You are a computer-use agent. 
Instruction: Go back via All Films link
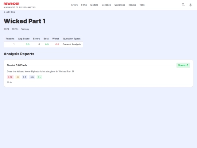(9, 12)
